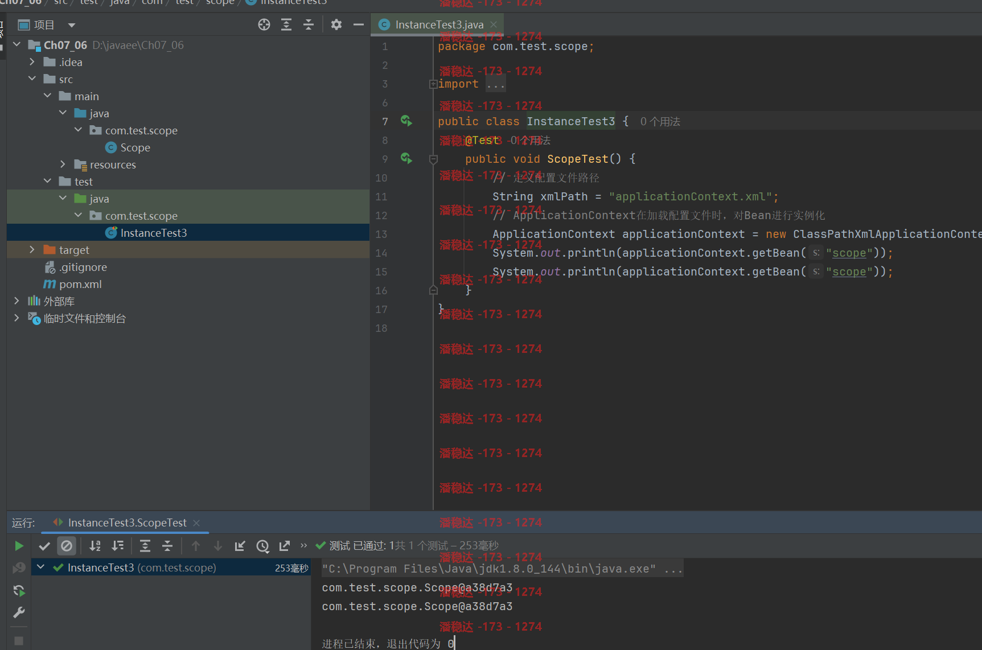Stop the running process
The height and width of the screenshot is (650, 982).
click(x=19, y=641)
